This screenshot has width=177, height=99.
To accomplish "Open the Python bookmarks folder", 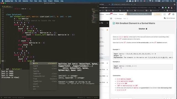I will 115,10.
